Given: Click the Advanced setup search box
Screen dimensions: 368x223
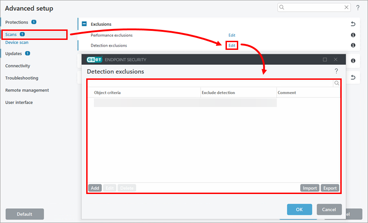Looking at the screenshot, I should coord(313,8).
